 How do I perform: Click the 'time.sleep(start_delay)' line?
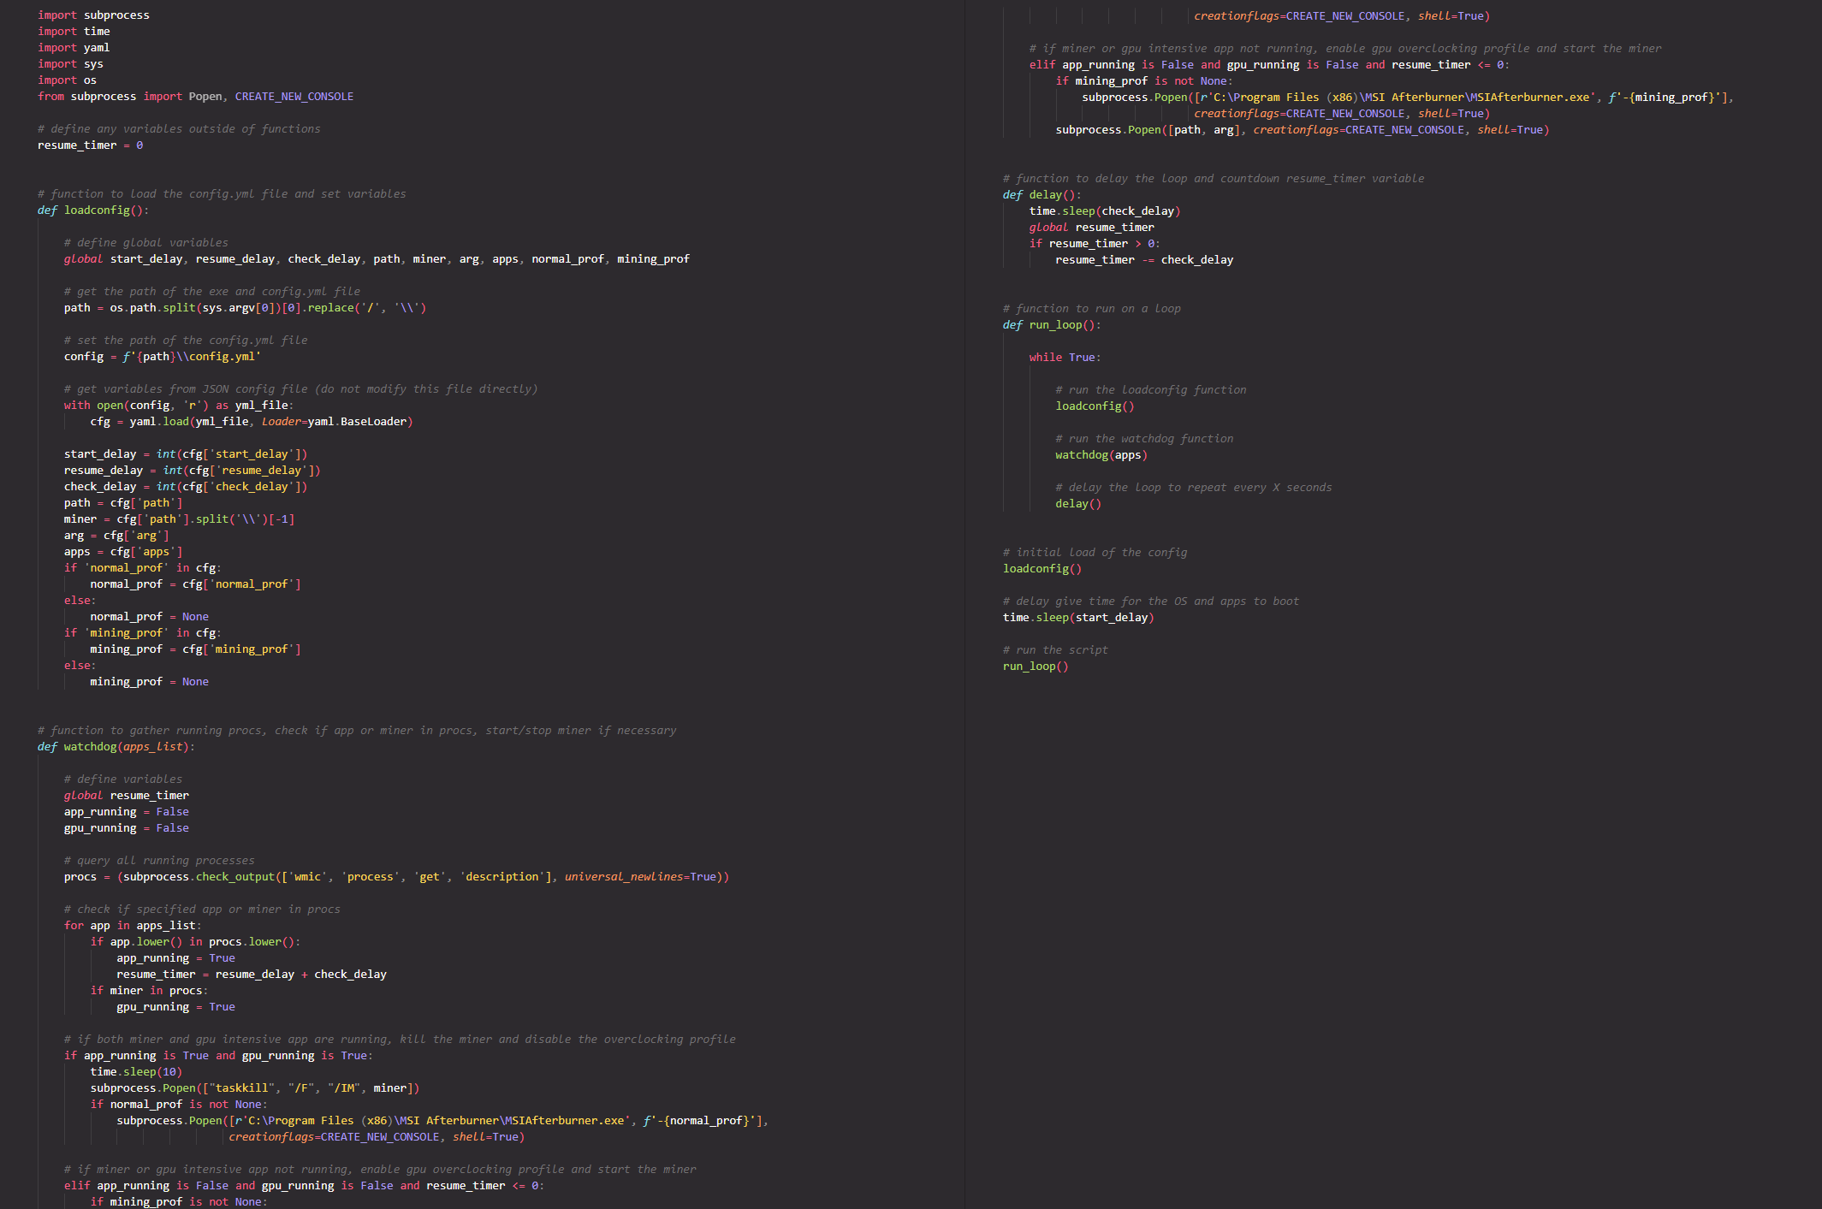click(1078, 618)
